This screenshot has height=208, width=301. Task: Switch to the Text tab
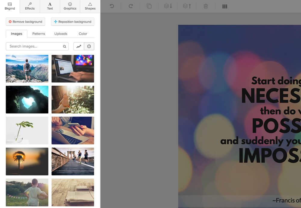coord(50,6)
